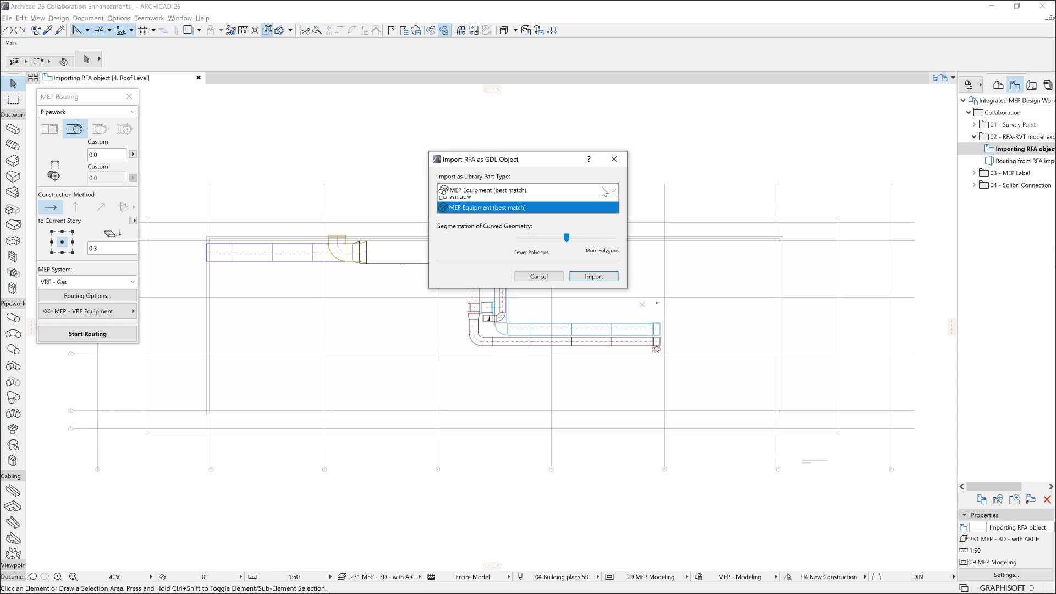The height and width of the screenshot is (594, 1056).
Task: Click the Routing Options... button
Action: click(x=87, y=295)
